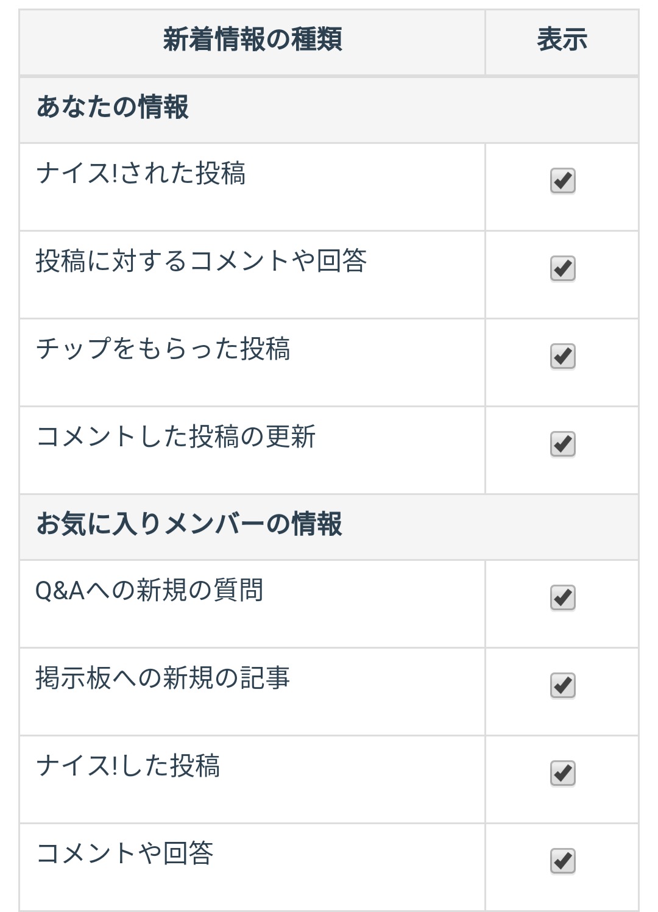Uncheck the Q&Aへの新規の質問 checkbox
The height and width of the screenshot is (912, 658).
(x=562, y=598)
